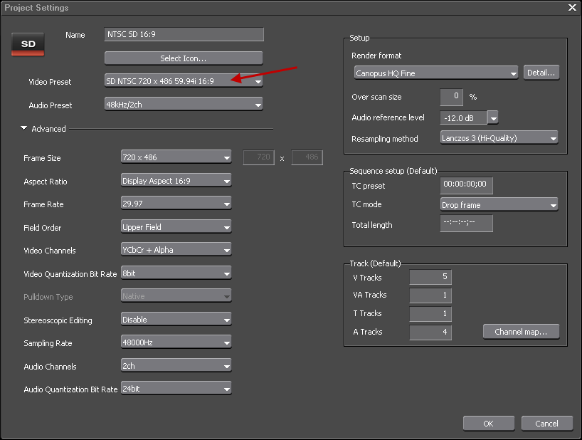Open render format Detail settings

coord(541,73)
